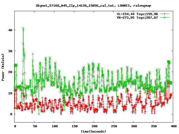Click the Time(Seconds) x-axis label
The height and width of the screenshot is (134, 179).
click(x=93, y=131)
